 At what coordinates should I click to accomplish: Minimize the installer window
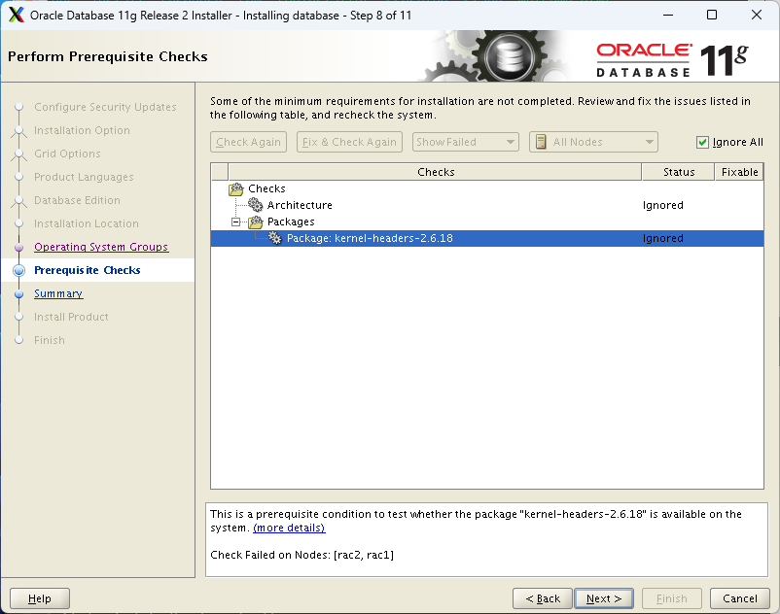(668, 15)
